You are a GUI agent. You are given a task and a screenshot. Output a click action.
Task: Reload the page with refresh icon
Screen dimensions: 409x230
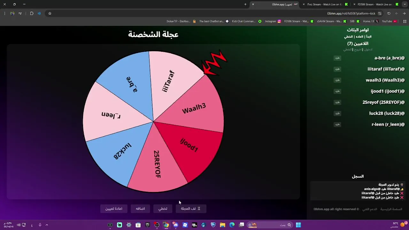[x=389, y=13]
